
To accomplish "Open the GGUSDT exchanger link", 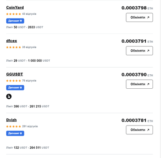I will click(14, 74).
